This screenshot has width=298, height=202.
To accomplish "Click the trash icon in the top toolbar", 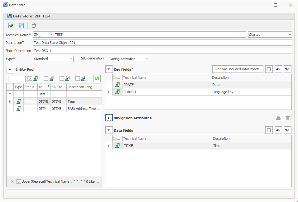I will click(34, 26).
